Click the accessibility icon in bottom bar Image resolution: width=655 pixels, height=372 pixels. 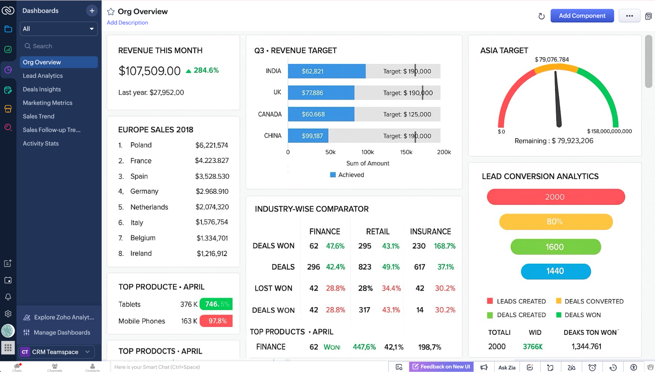pyautogui.click(x=634, y=367)
